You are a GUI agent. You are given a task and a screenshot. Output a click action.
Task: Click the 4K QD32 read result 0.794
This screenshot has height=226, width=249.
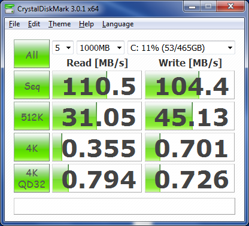pyautogui.click(x=97, y=178)
